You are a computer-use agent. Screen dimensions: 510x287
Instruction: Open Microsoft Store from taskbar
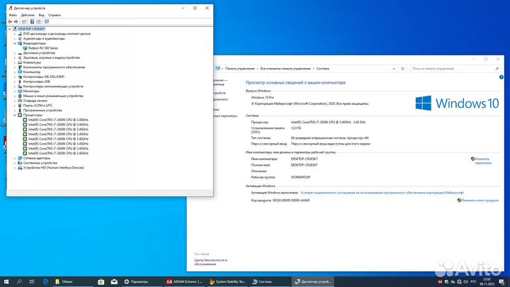point(101,282)
